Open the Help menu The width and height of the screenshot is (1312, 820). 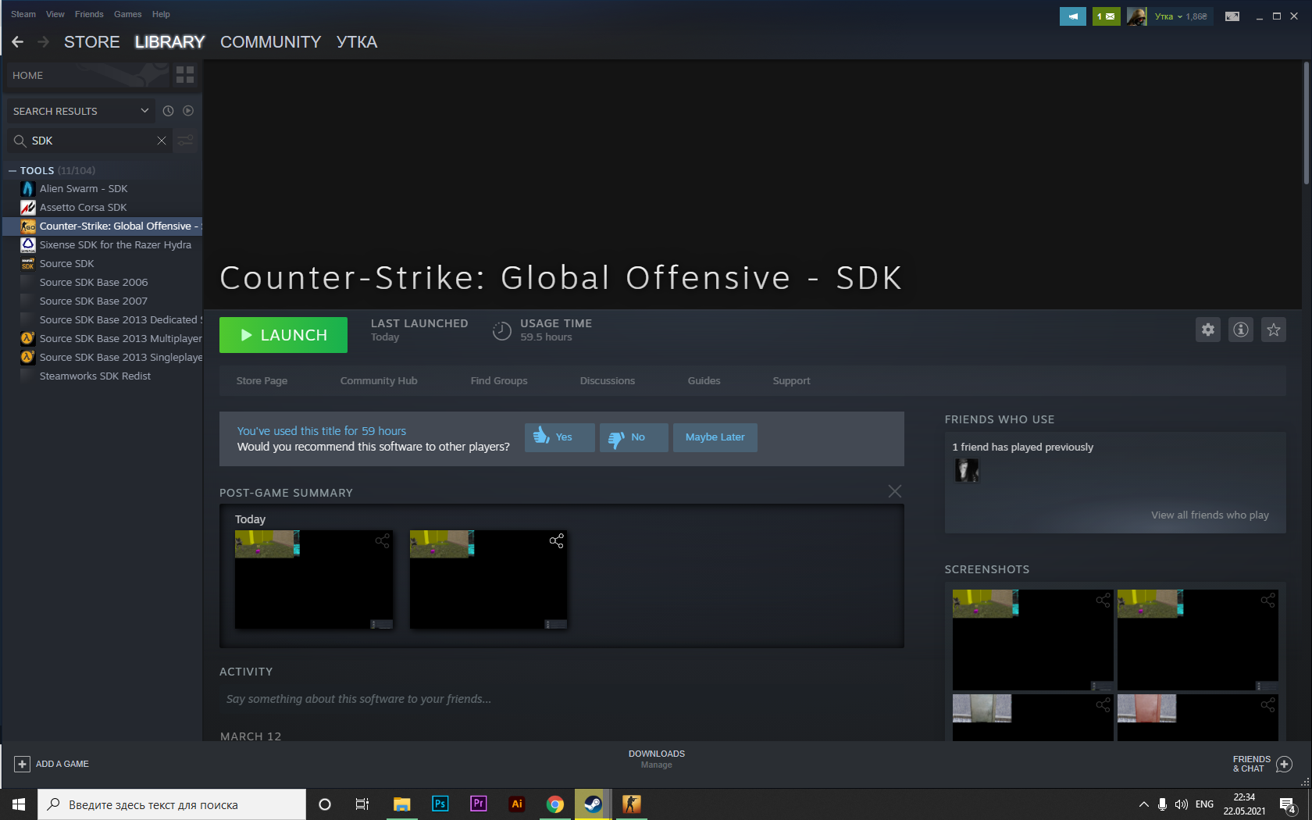pos(161,14)
